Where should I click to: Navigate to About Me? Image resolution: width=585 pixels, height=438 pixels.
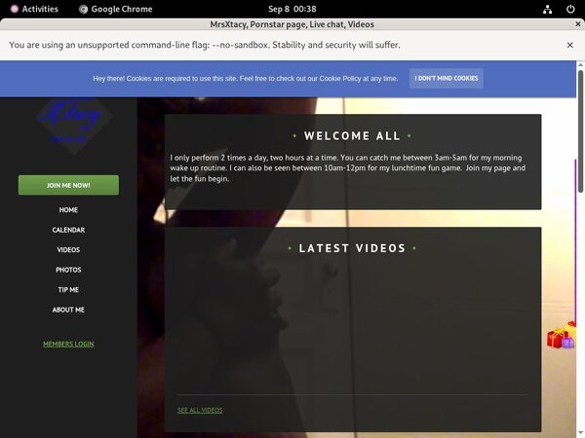pos(68,310)
